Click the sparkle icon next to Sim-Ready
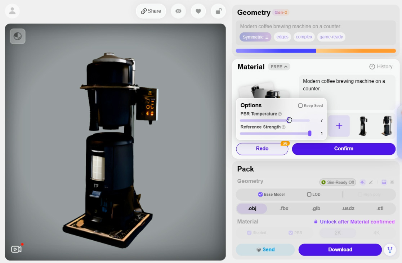This screenshot has height=263, width=402. 362,182
